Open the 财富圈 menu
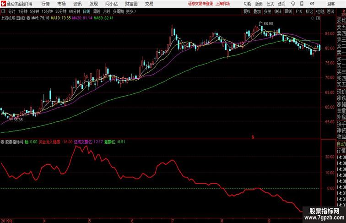 pos(131,4)
